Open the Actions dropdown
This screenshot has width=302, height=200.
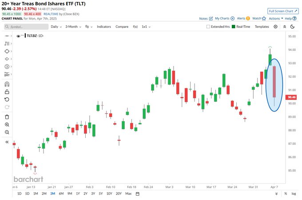click(276, 19)
